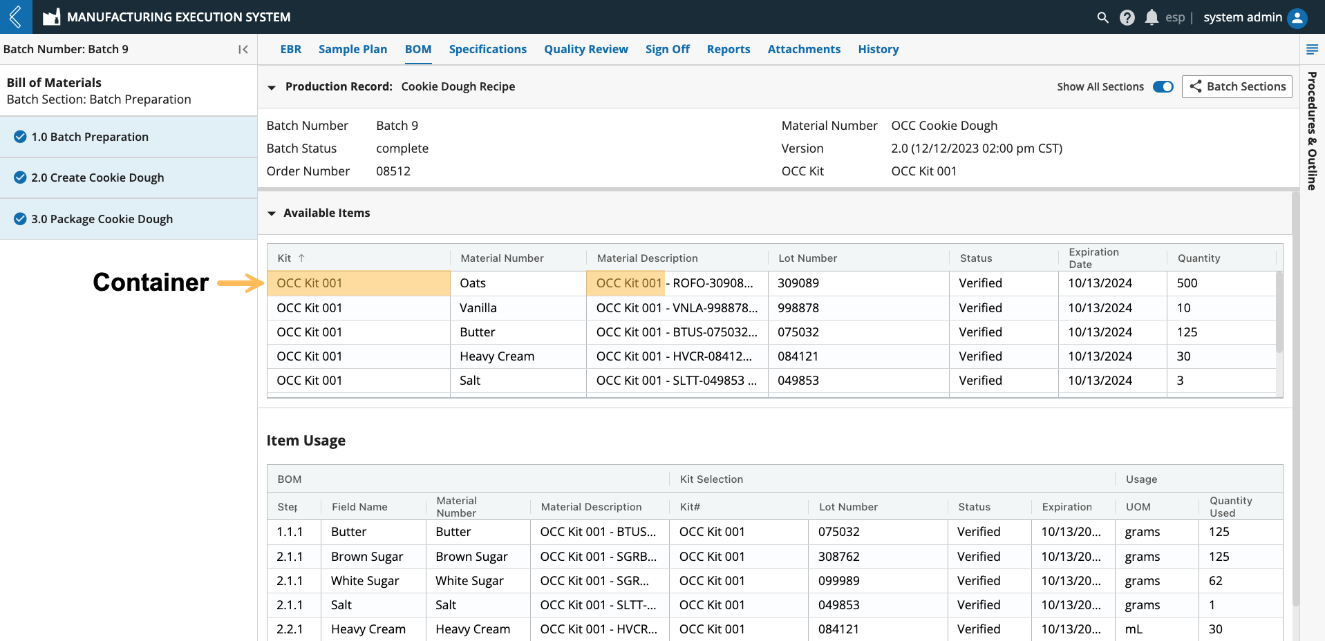Click the Available Items table scrollbar
The image size is (1325, 641).
[x=1279, y=312]
